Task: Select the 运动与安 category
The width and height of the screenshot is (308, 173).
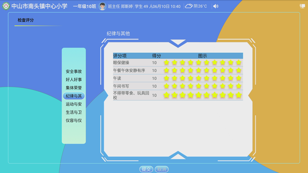Action: 74,104
